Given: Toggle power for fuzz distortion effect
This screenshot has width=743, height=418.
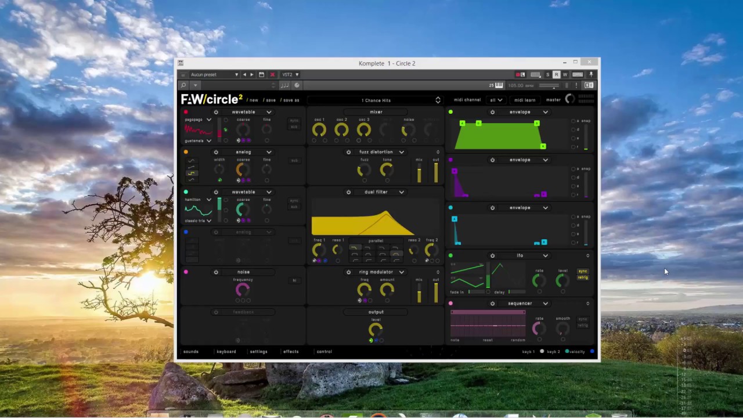Looking at the screenshot, I should pyautogui.click(x=348, y=152).
